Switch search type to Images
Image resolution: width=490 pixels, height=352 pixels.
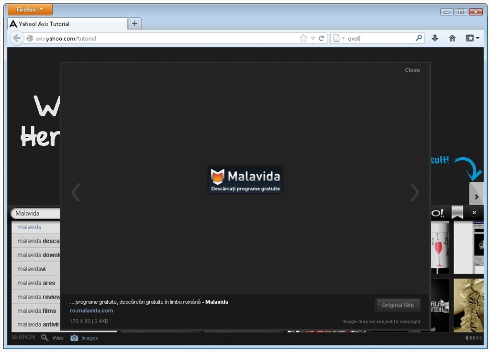84,338
